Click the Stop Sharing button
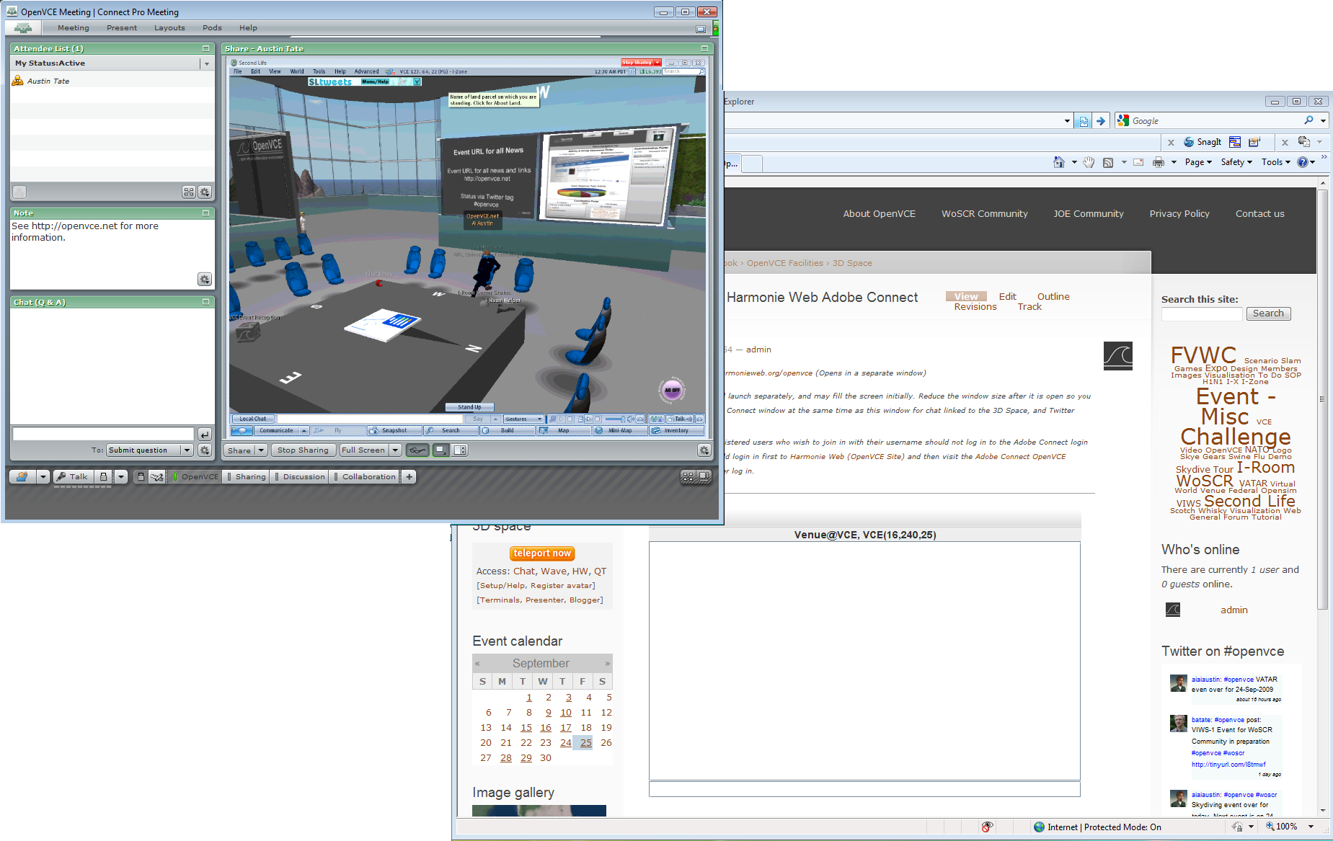Image resolution: width=1333 pixels, height=841 pixels. [303, 450]
